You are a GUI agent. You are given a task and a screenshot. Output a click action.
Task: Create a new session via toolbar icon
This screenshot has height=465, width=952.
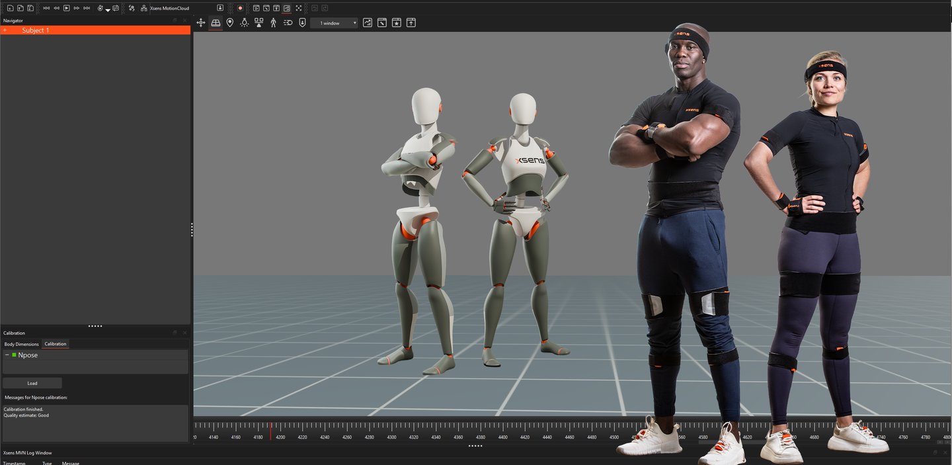(10, 8)
